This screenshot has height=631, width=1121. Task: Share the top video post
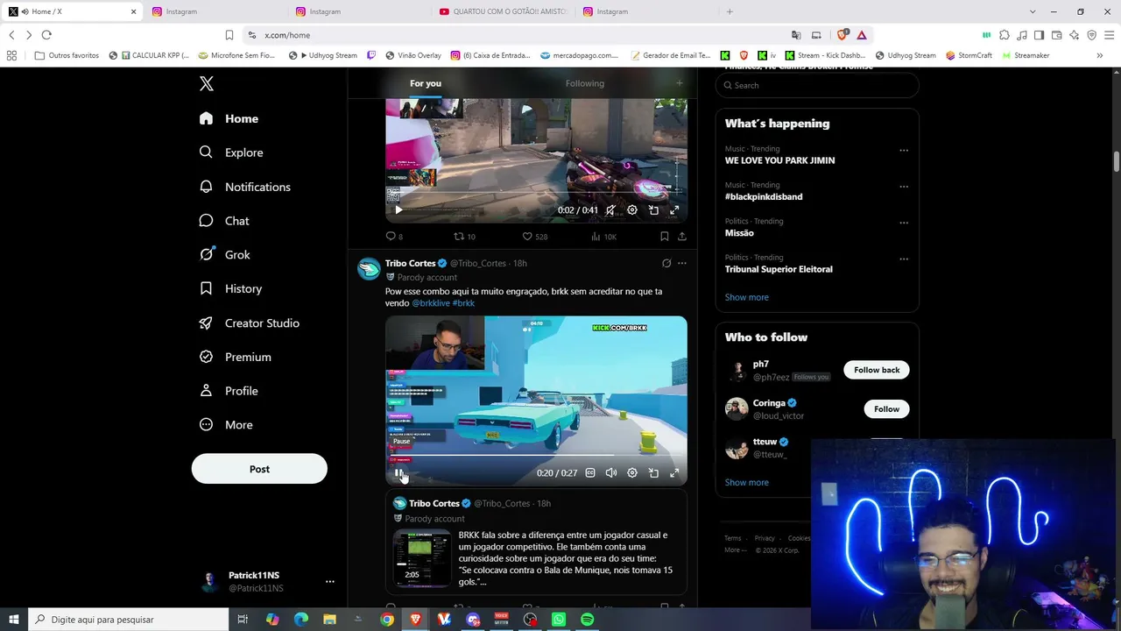pyautogui.click(x=682, y=237)
